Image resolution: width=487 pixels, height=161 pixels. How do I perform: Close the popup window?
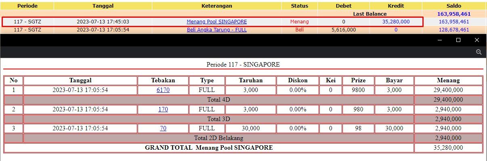pos(477,40)
